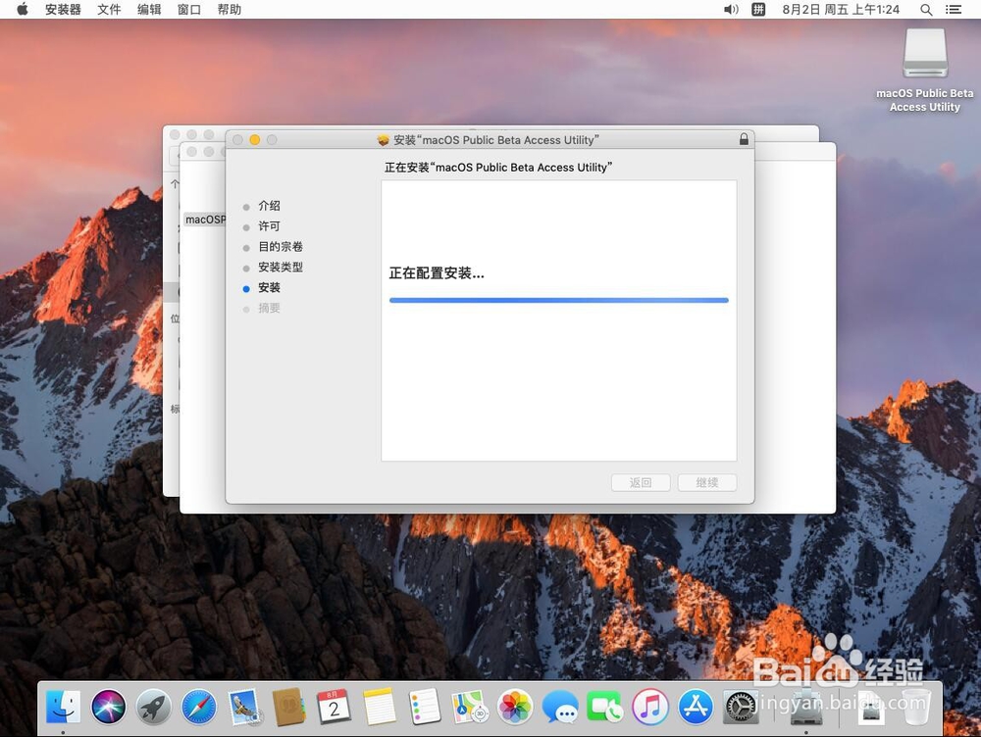This screenshot has height=737, width=981.
Task: Click macOSP item in background window
Action: point(205,220)
